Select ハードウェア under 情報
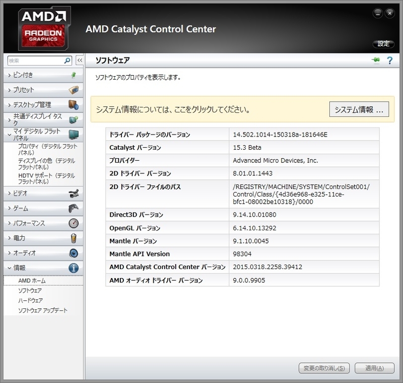 (30, 300)
